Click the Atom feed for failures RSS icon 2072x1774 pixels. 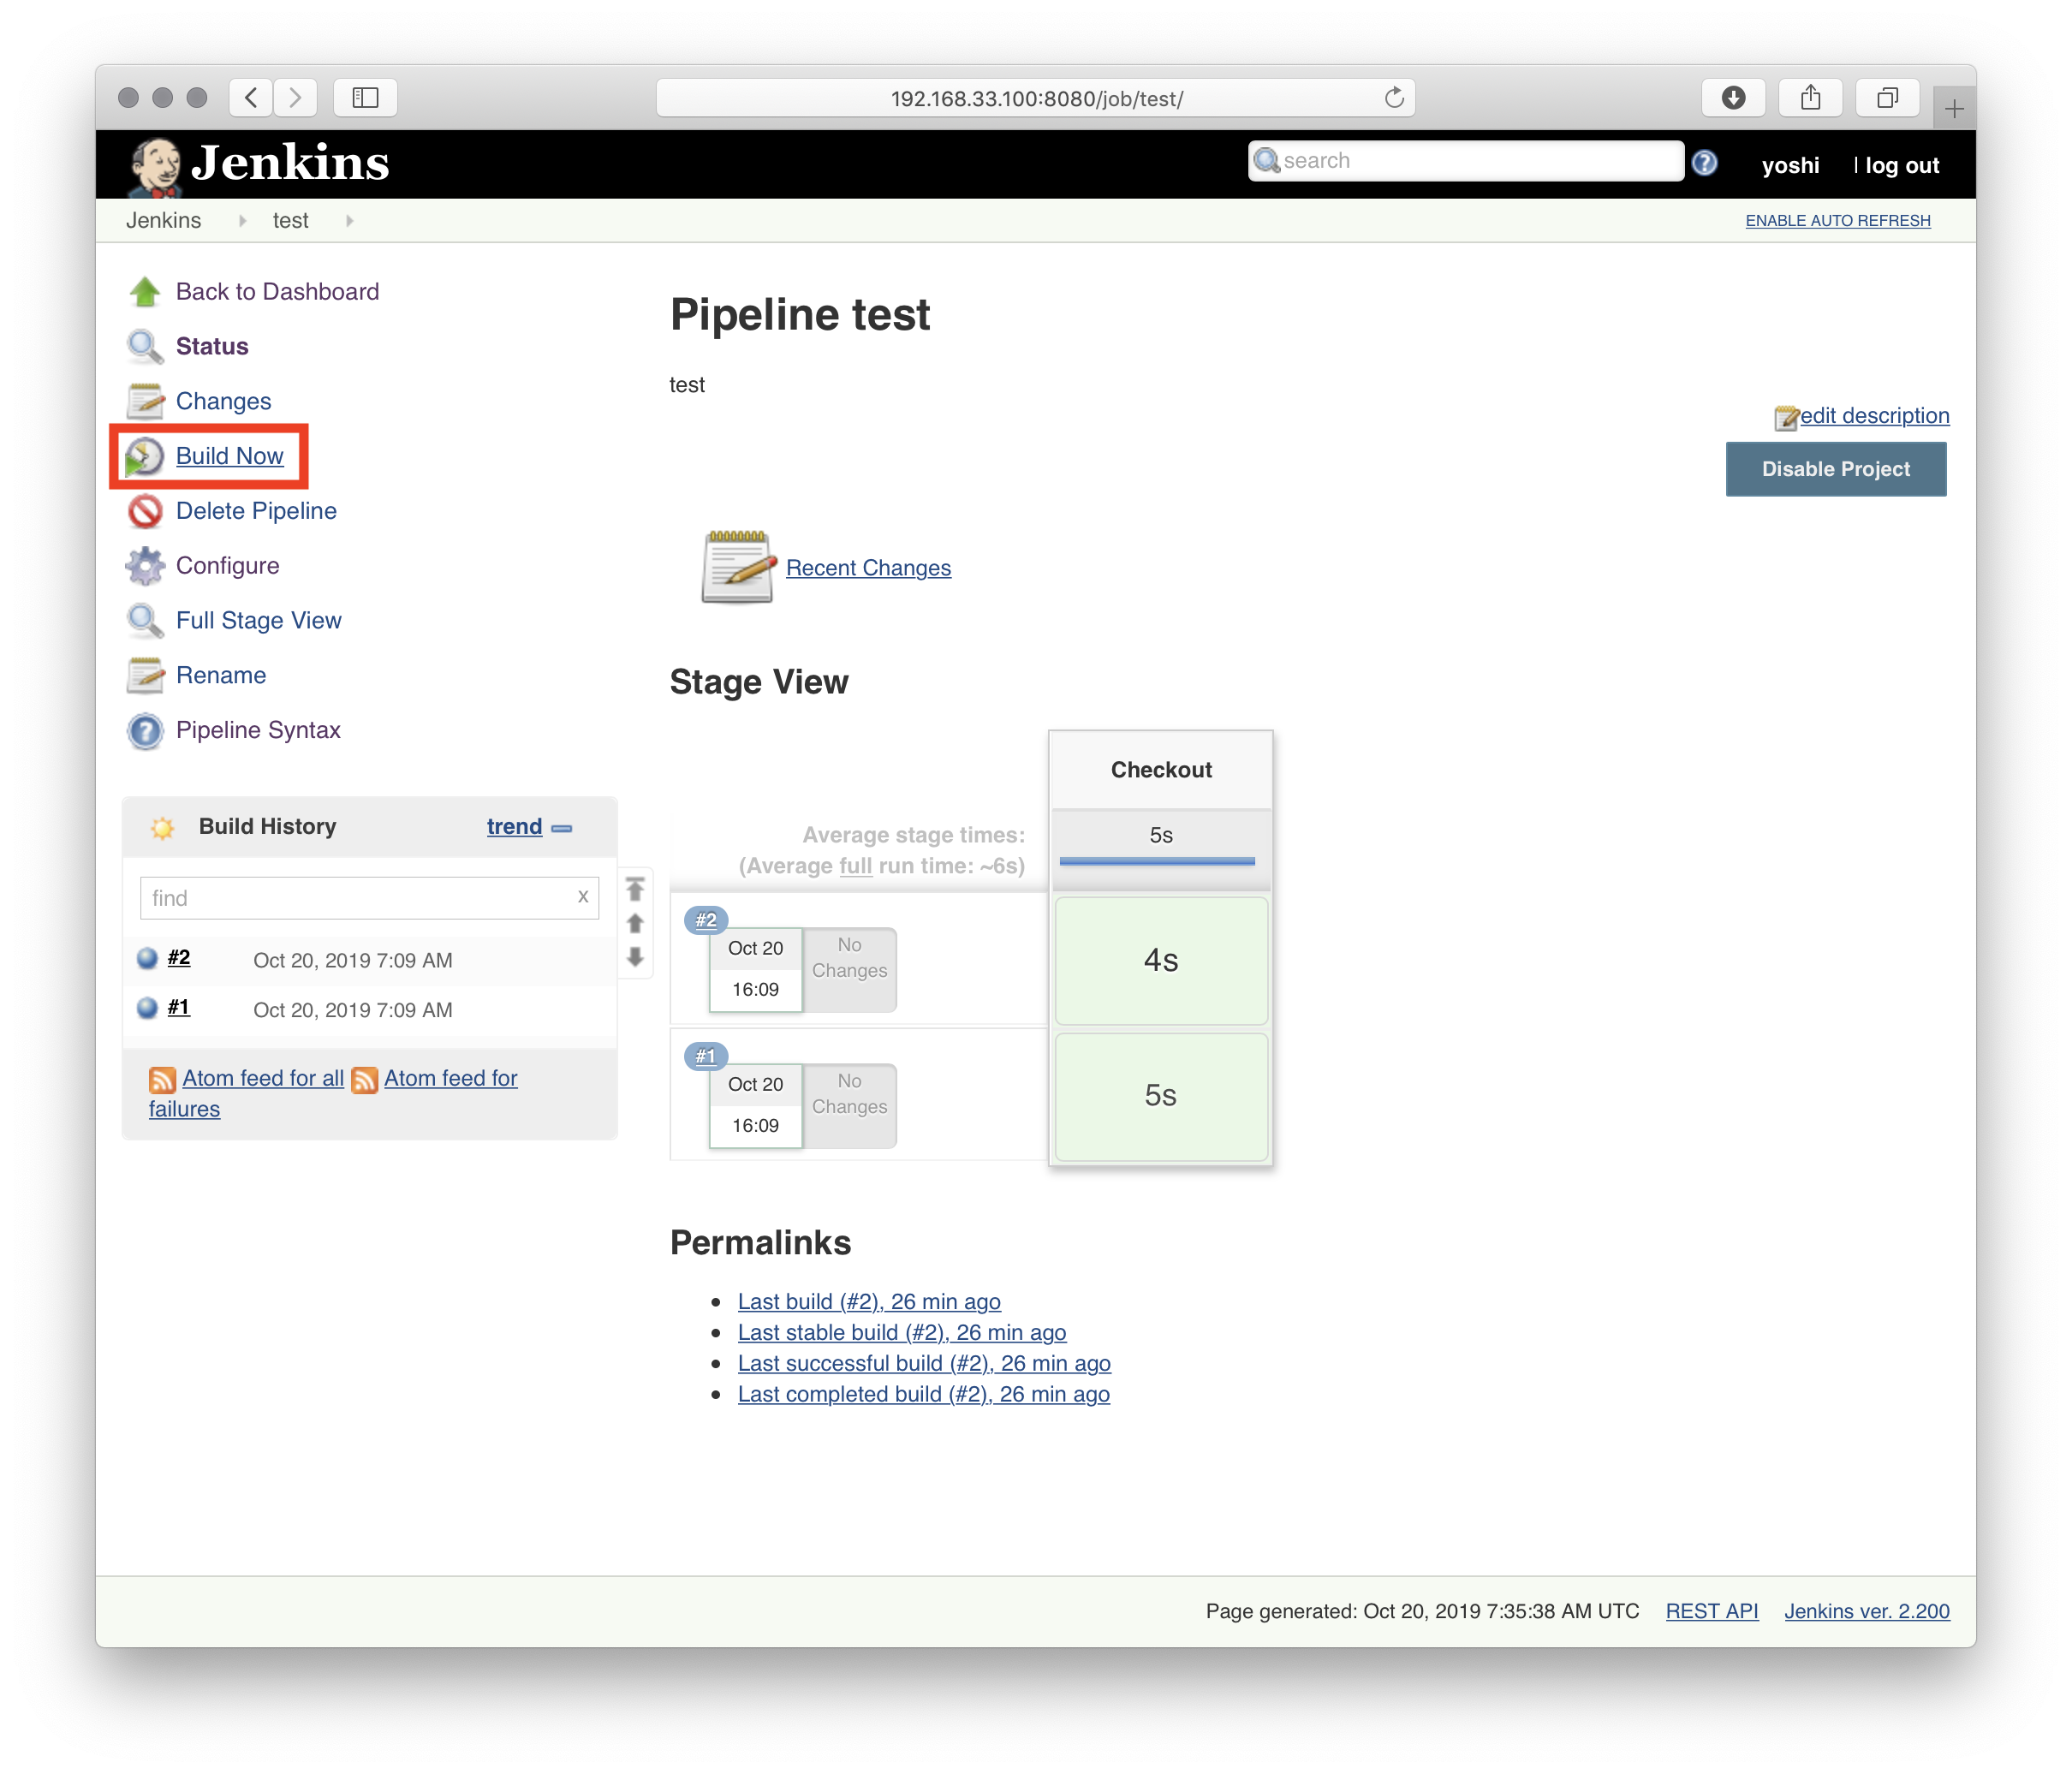[x=365, y=1079]
